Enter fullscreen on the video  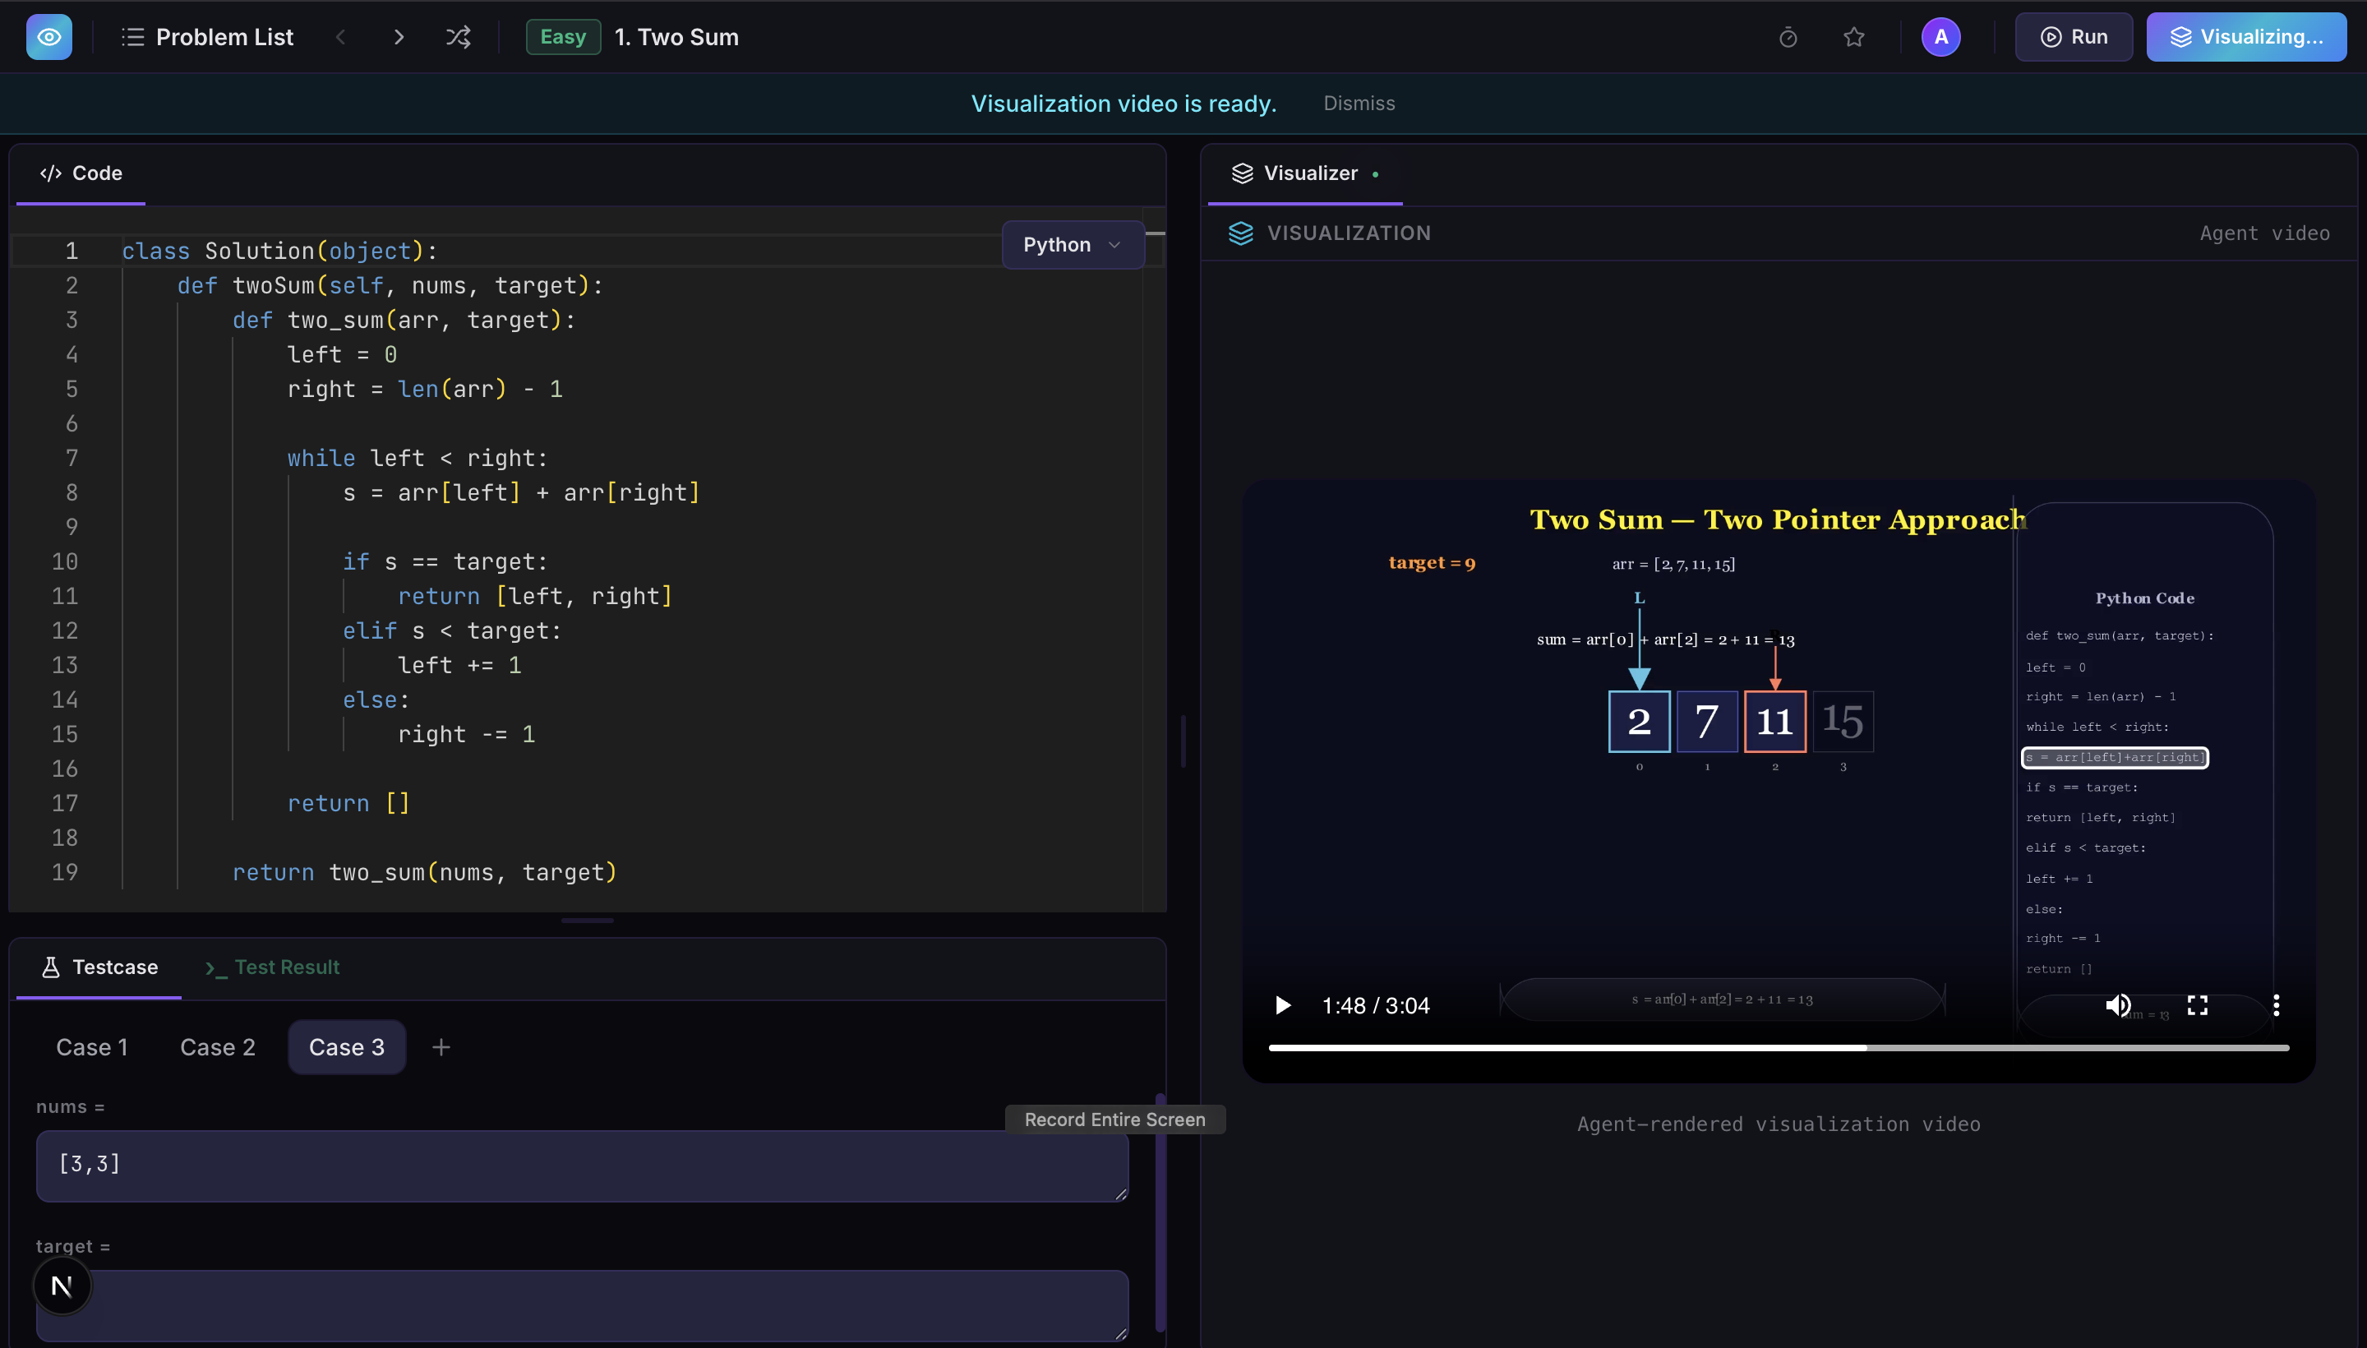click(2197, 1005)
